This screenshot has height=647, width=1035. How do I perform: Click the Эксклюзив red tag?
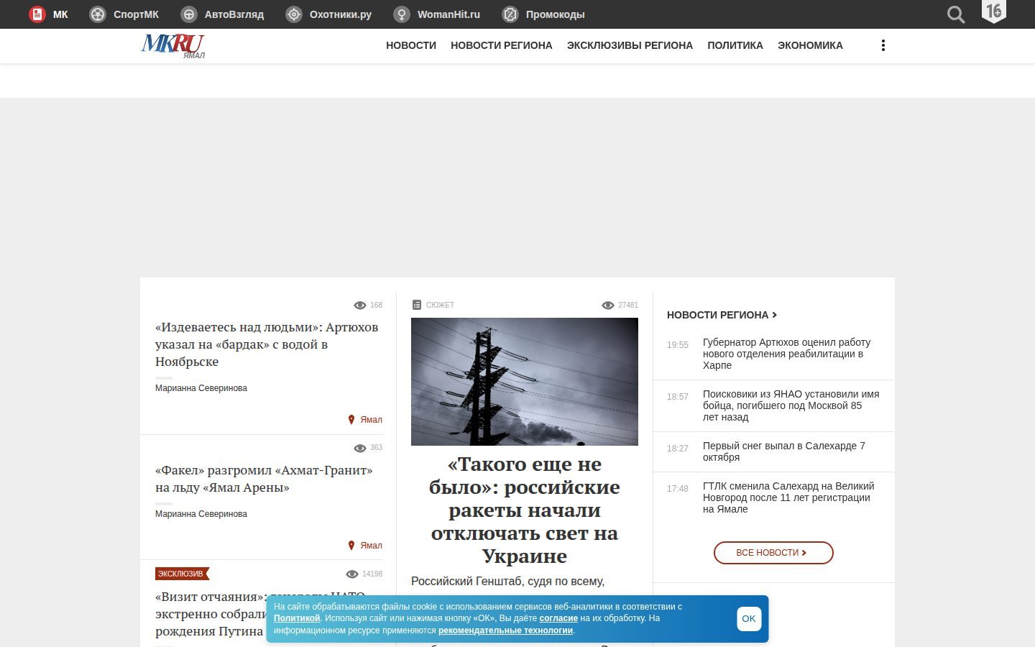pos(182,574)
